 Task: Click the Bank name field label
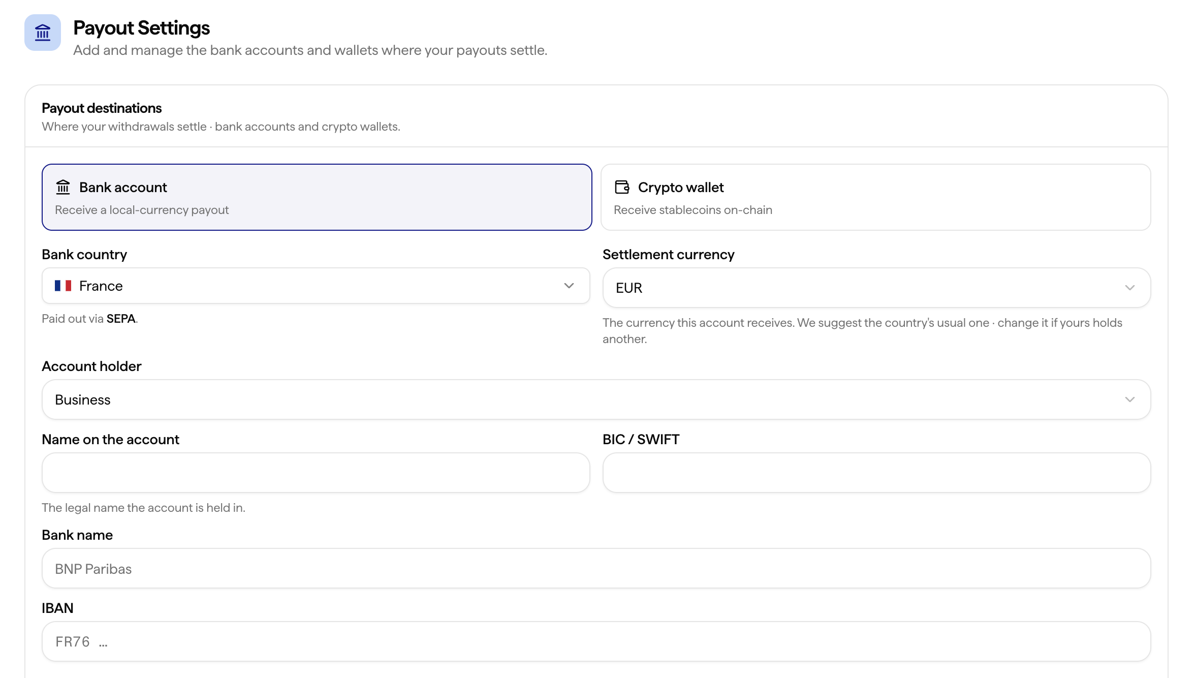(x=77, y=535)
